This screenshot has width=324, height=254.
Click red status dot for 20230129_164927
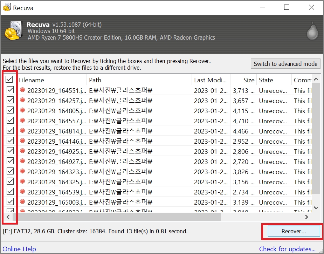tap(22, 161)
